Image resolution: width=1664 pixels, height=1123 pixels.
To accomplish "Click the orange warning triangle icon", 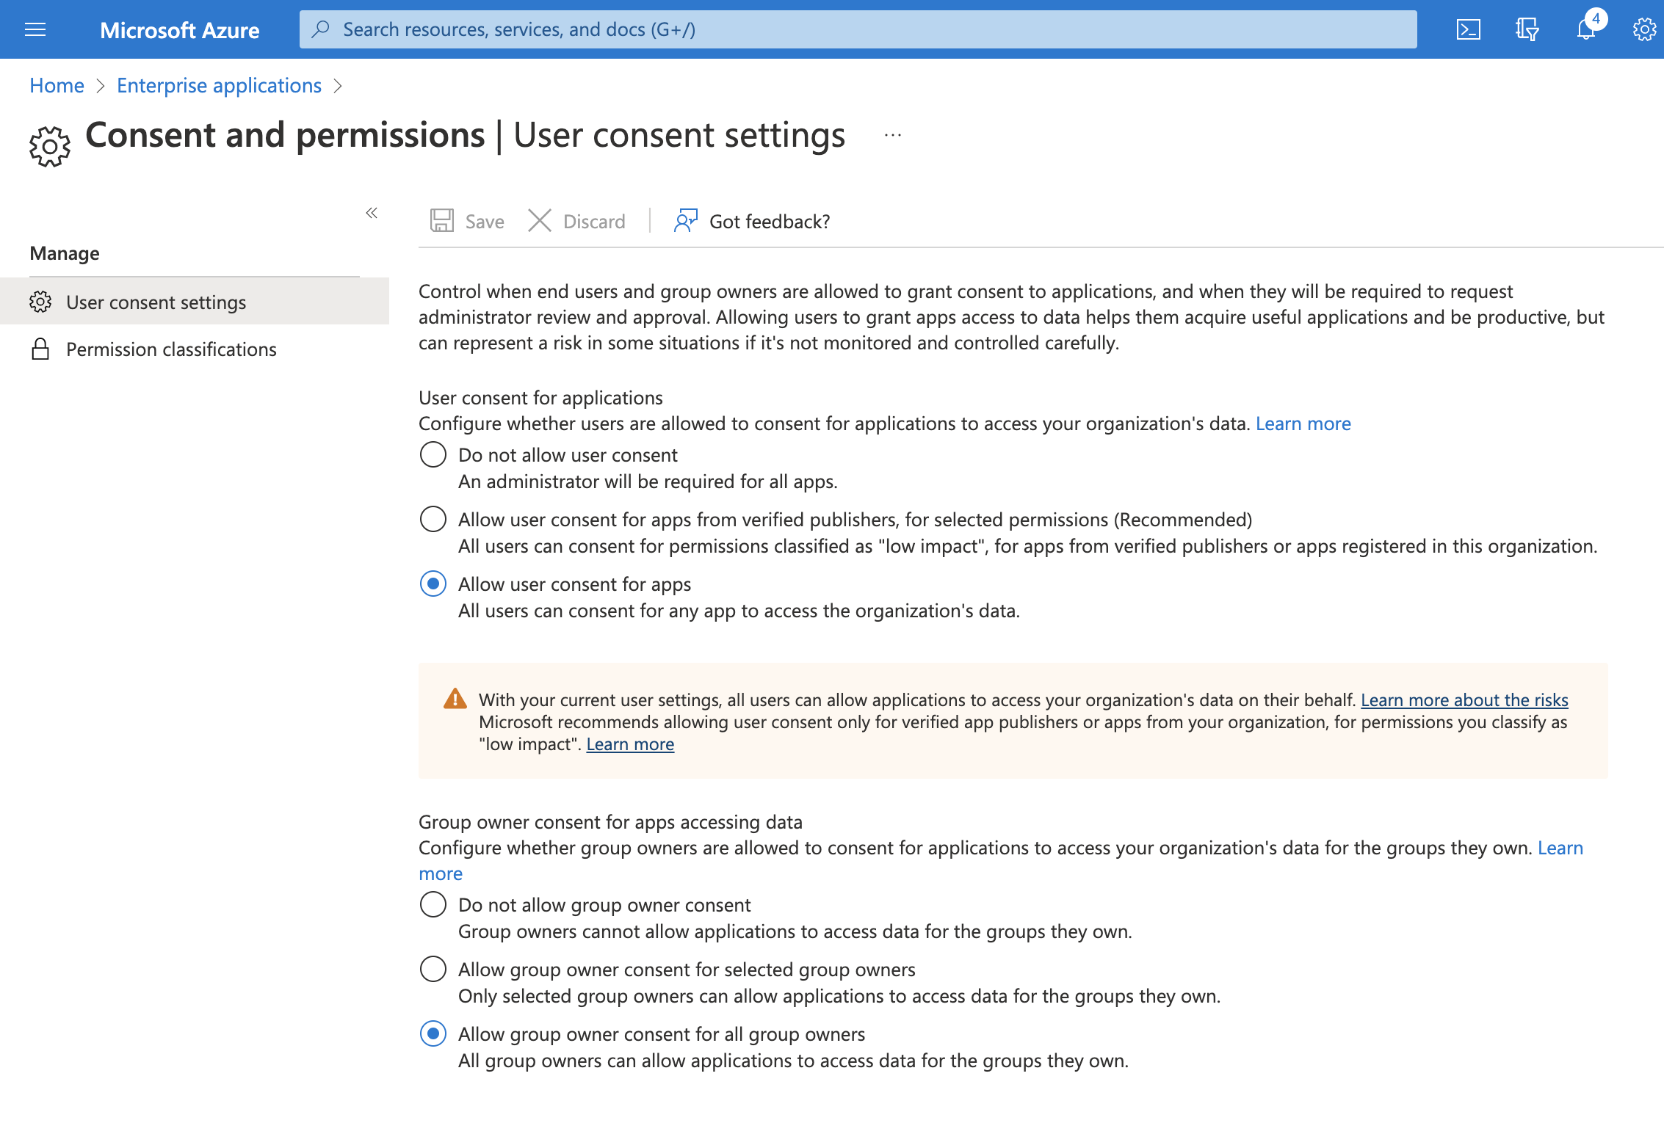I will (x=455, y=699).
